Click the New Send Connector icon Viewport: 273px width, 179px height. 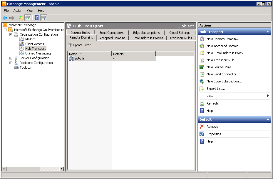point(202,74)
